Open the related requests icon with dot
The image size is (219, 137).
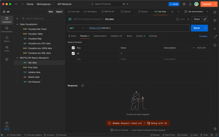pos(215,37)
